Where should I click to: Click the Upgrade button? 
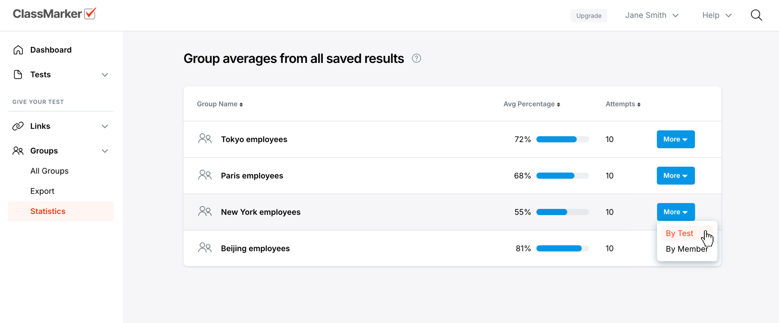click(x=589, y=16)
